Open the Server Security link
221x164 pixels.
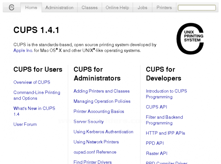(88, 121)
